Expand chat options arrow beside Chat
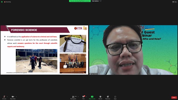Screen dimensions: 178x100 pos(87,97)
